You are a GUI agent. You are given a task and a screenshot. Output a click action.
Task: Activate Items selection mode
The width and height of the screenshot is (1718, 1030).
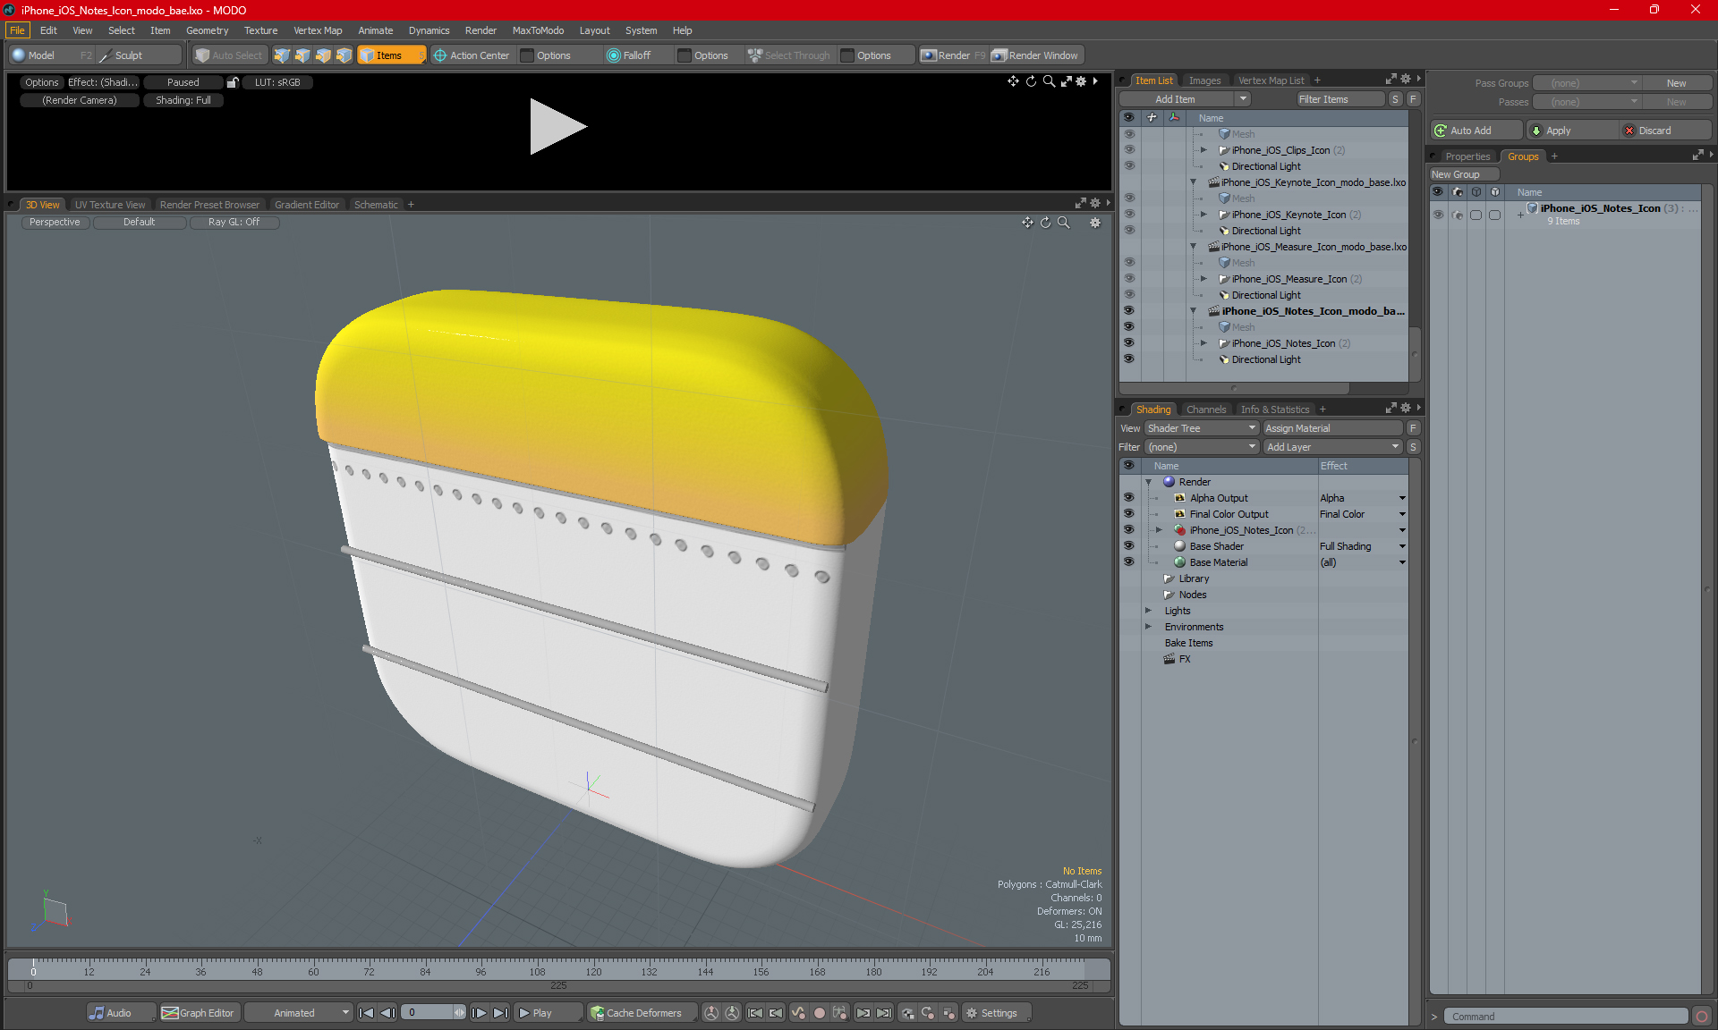pos(391,55)
